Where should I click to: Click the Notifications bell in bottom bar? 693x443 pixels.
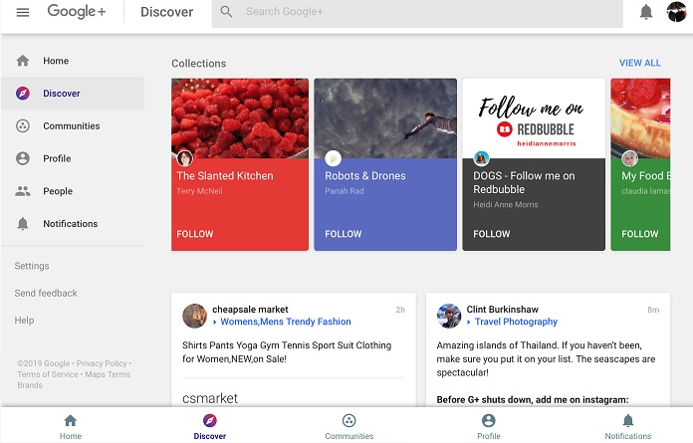coord(628,420)
